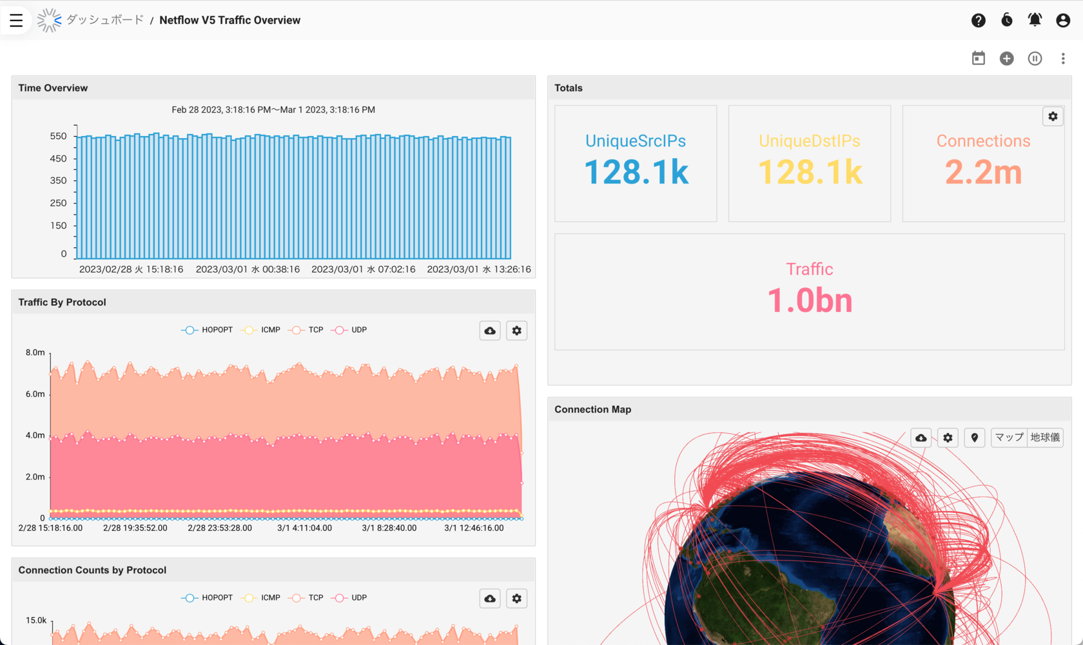Select the Connections 2.2m tile
This screenshot has width=1083, height=645.
[x=984, y=164]
